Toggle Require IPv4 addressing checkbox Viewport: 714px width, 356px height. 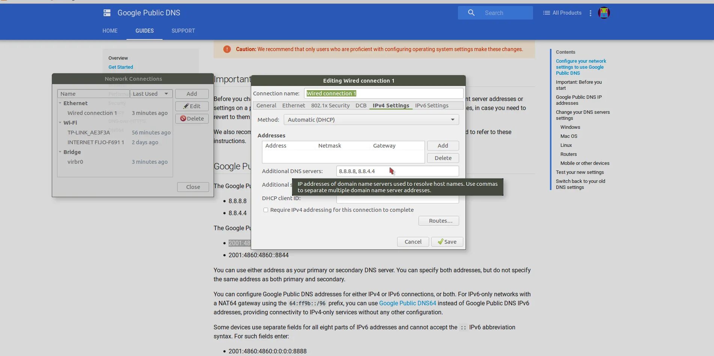click(x=266, y=210)
